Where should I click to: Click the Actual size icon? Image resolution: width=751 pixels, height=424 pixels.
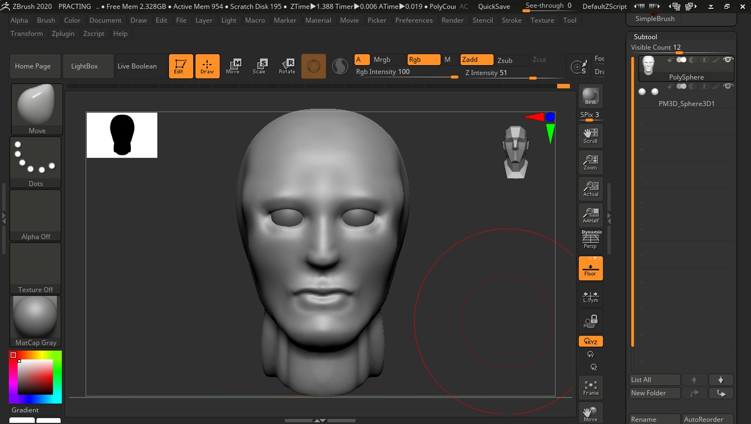(x=590, y=188)
